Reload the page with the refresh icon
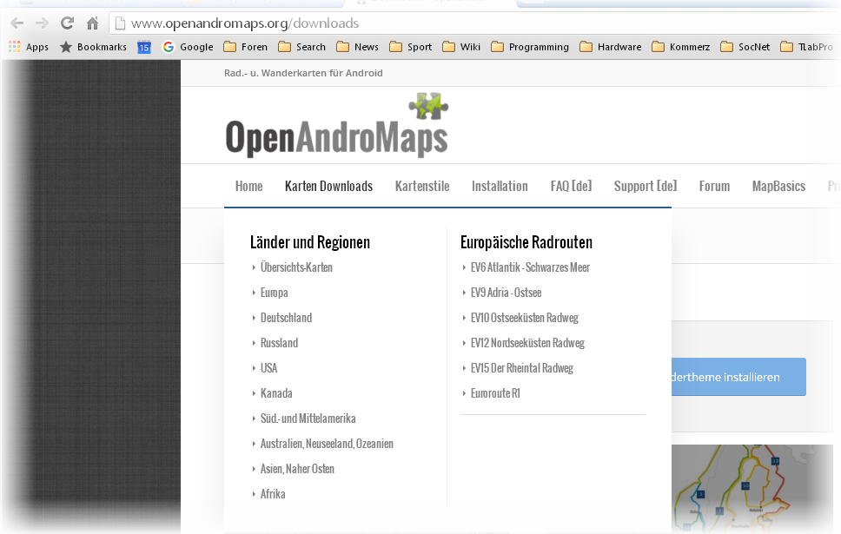Screen dimensions: 841x534 [x=67, y=23]
